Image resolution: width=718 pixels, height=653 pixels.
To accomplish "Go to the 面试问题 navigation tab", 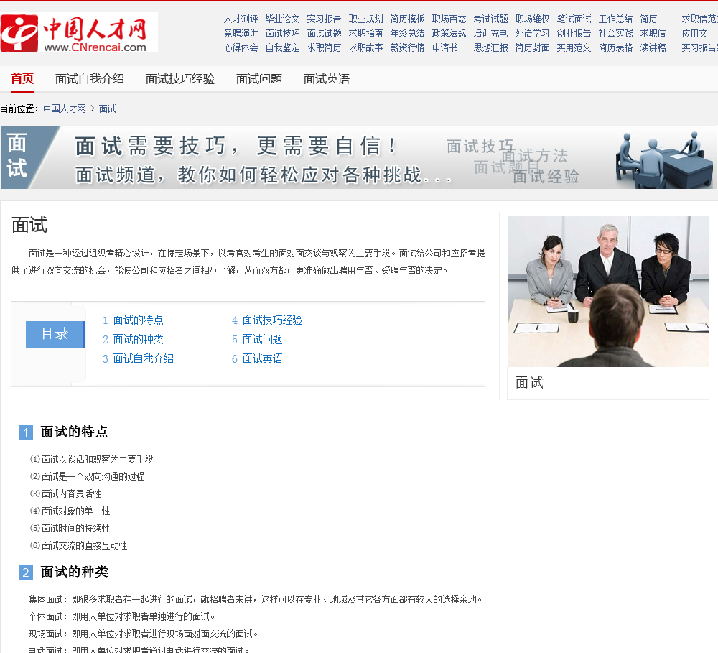I will (259, 79).
